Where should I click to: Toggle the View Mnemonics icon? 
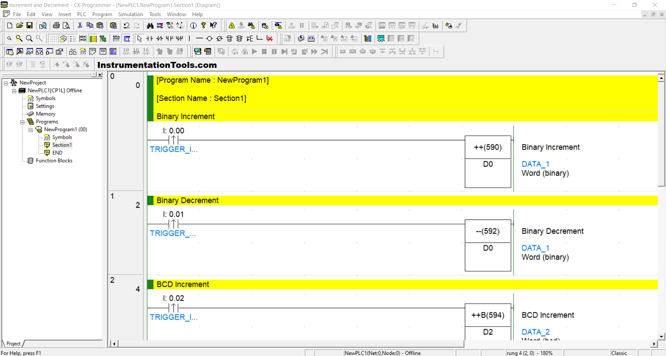click(x=117, y=38)
